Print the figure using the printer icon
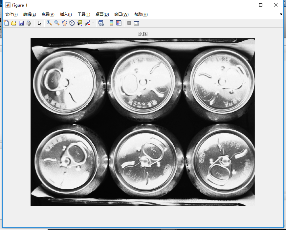Screen dimensions: 286x230 click(29, 23)
